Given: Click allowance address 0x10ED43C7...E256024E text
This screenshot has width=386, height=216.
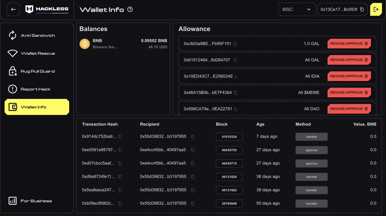Looking at the screenshot, I should coord(208,76).
